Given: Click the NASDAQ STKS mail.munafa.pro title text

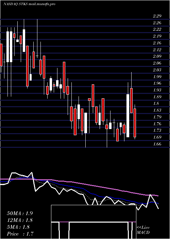Looking at the screenshot, I should (29, 4).
